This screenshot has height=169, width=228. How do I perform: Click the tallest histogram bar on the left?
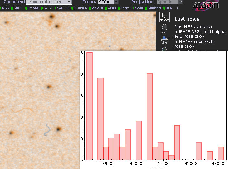coord(90,106)
